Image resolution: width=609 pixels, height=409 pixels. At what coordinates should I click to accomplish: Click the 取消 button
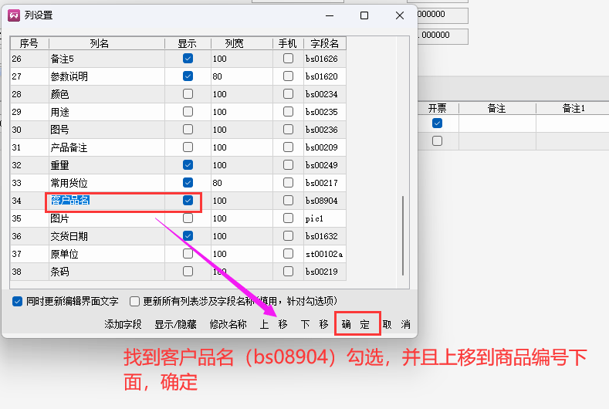[396, 324]
